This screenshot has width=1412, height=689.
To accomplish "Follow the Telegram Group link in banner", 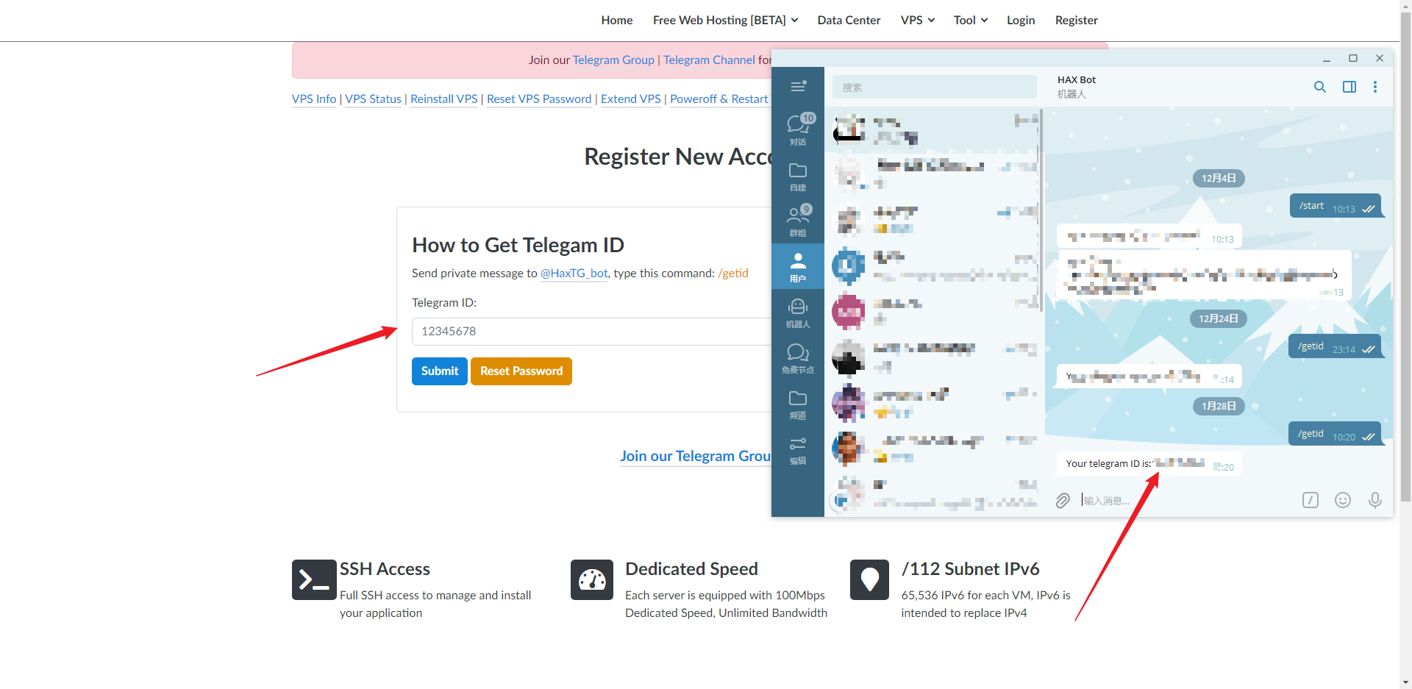I will coord(613,60).
